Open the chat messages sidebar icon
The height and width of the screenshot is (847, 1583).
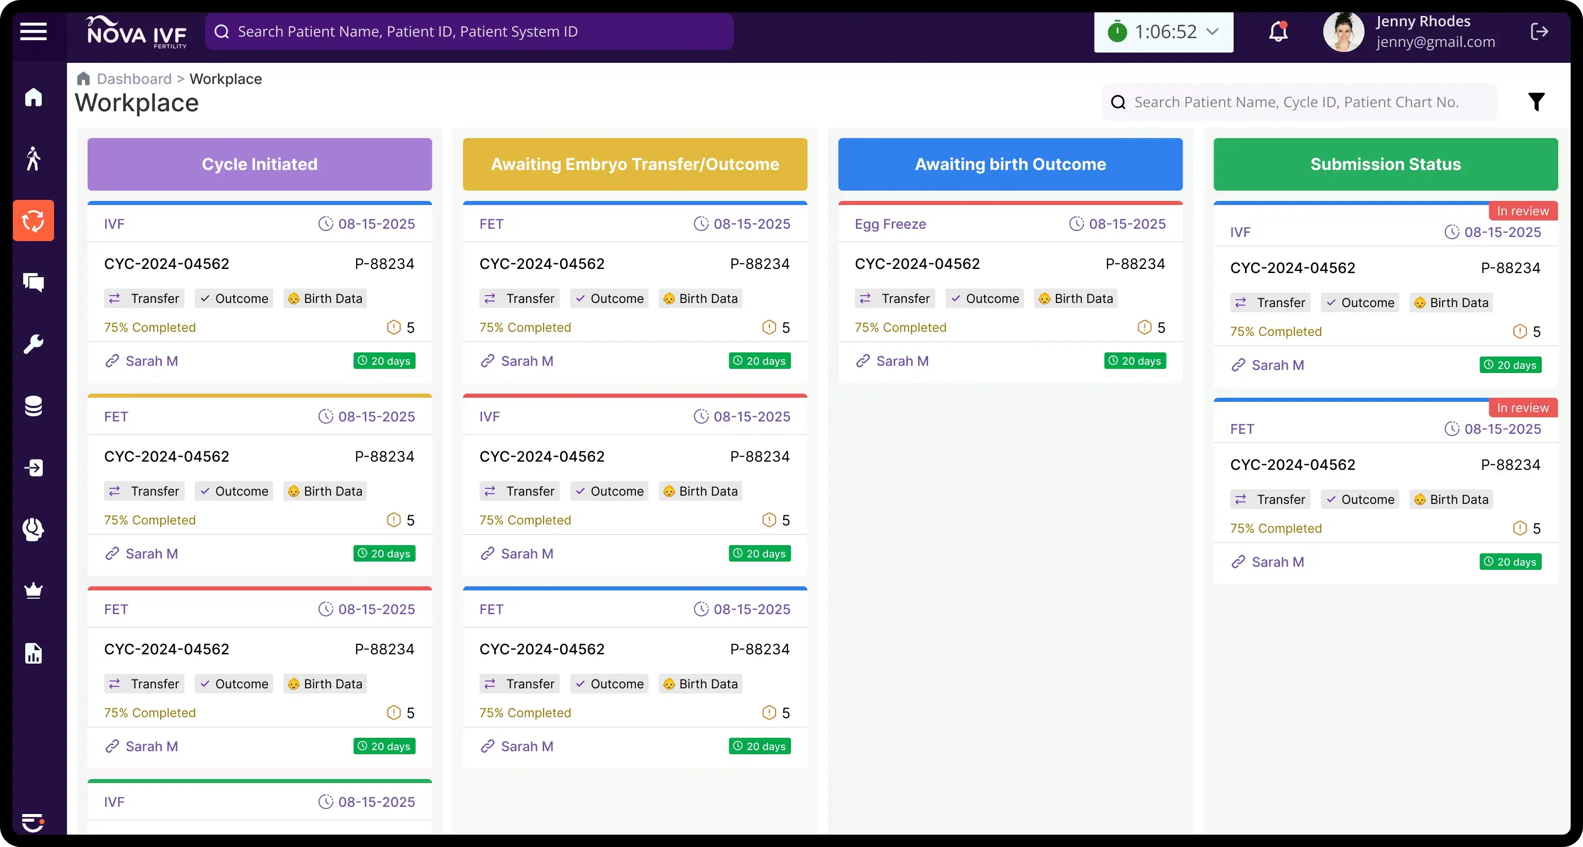tap(33, 282)
